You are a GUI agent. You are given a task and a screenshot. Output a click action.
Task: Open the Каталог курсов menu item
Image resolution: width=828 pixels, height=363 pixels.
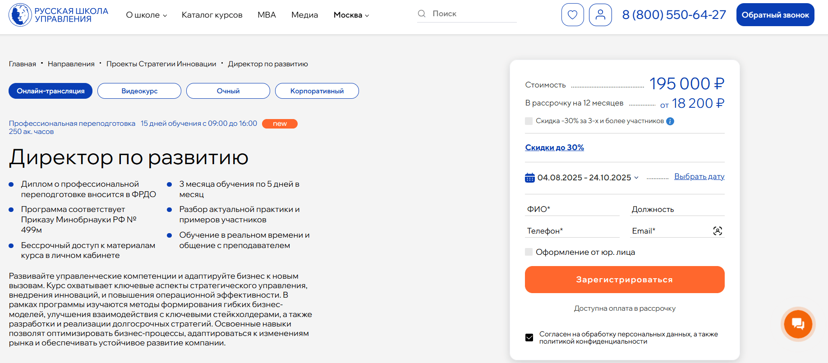(x=212, y=15)
